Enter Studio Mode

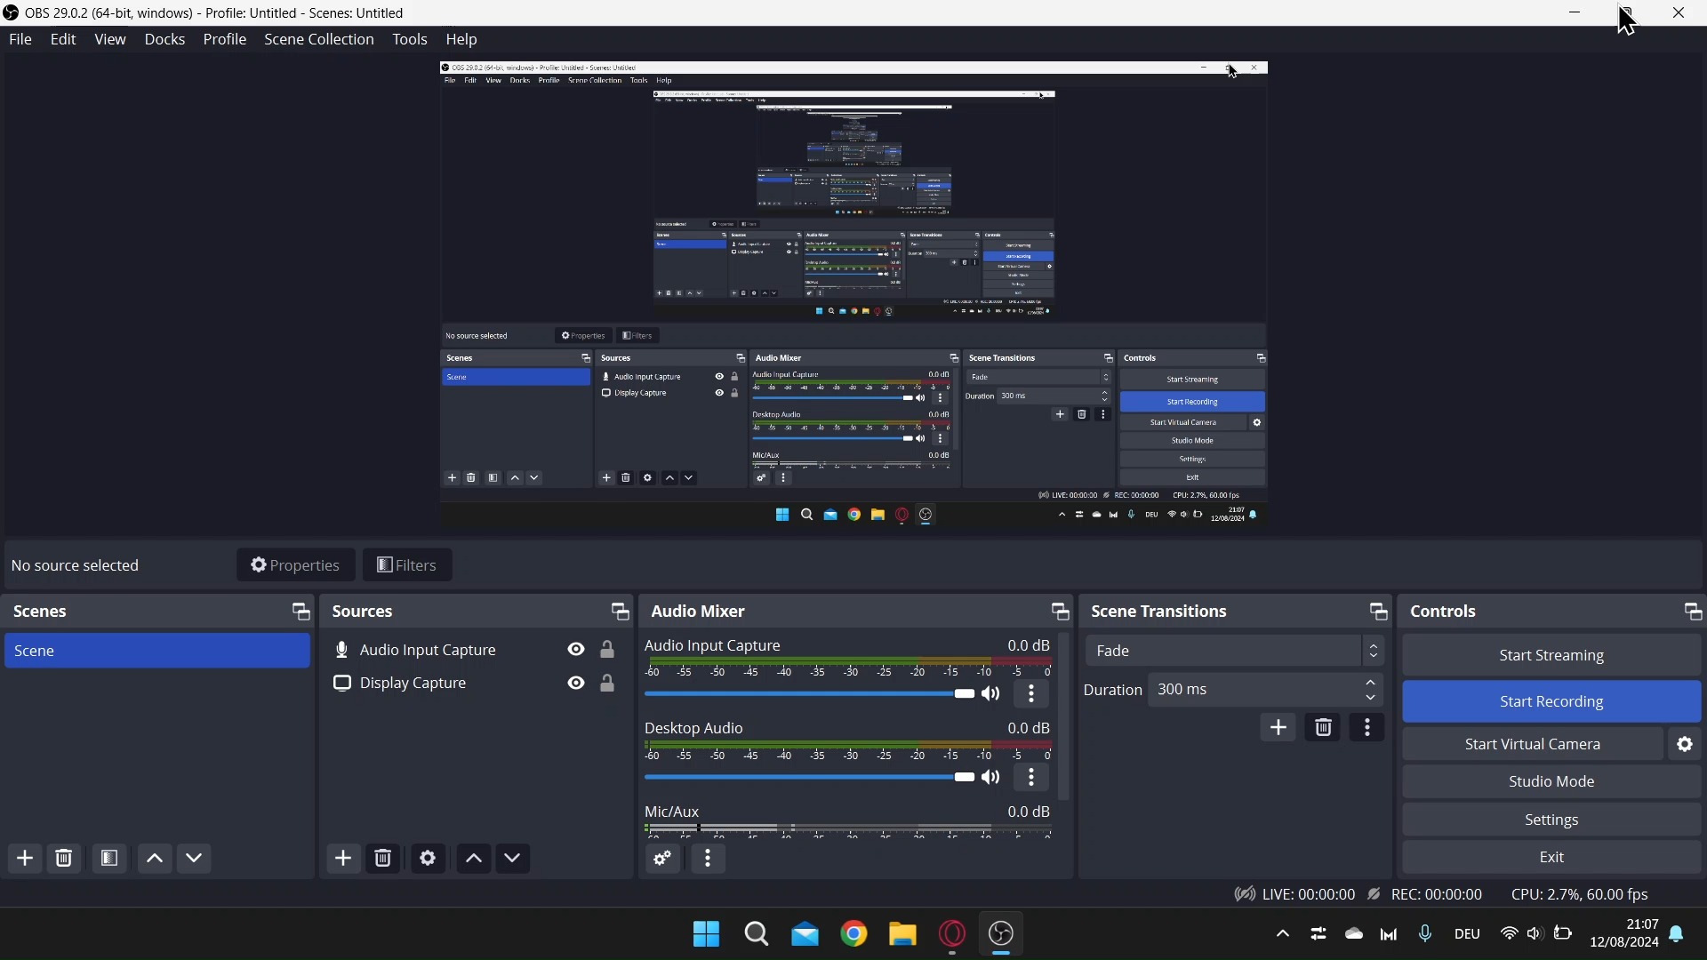[x=1552, y=782]
